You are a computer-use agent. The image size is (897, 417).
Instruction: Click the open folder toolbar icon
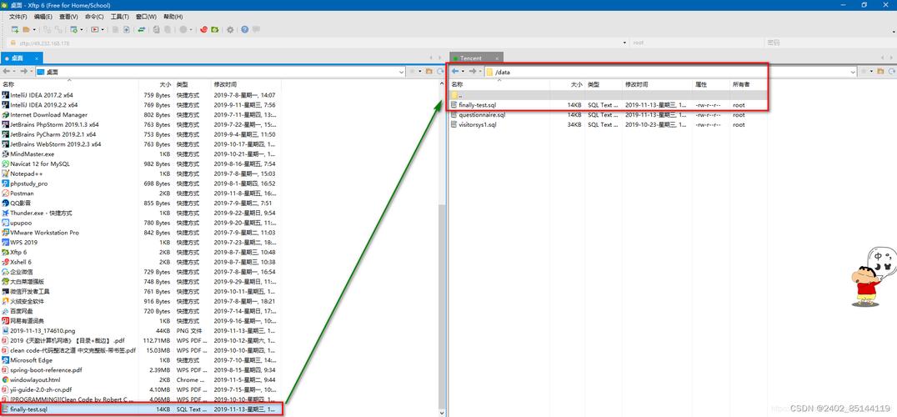pos(27,29)
